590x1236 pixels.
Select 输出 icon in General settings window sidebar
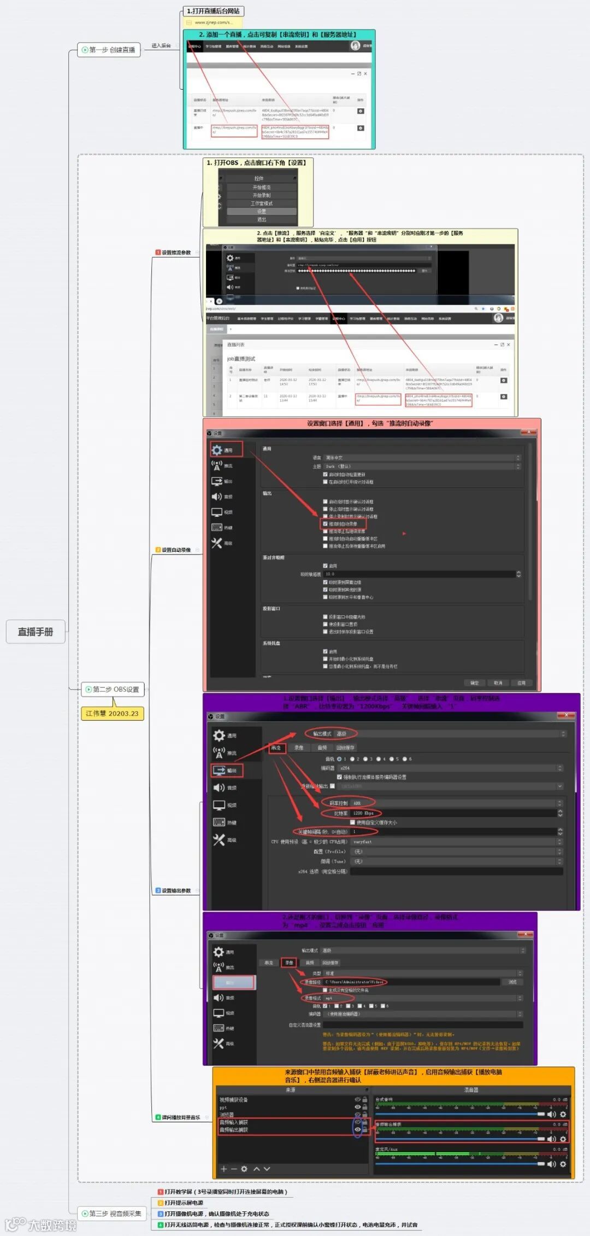tap(217, 481)
